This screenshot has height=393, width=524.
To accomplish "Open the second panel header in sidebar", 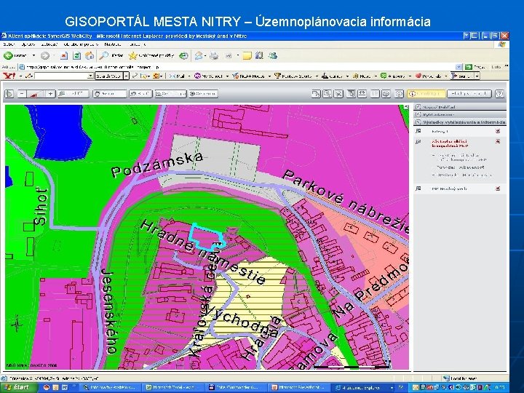I will pos(460,115).
